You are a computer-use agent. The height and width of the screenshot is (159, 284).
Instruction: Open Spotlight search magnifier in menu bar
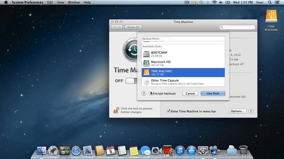coord(270,2)
